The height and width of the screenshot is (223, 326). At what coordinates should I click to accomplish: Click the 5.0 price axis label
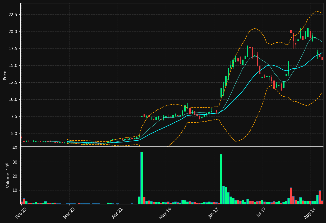coord(14,133)
